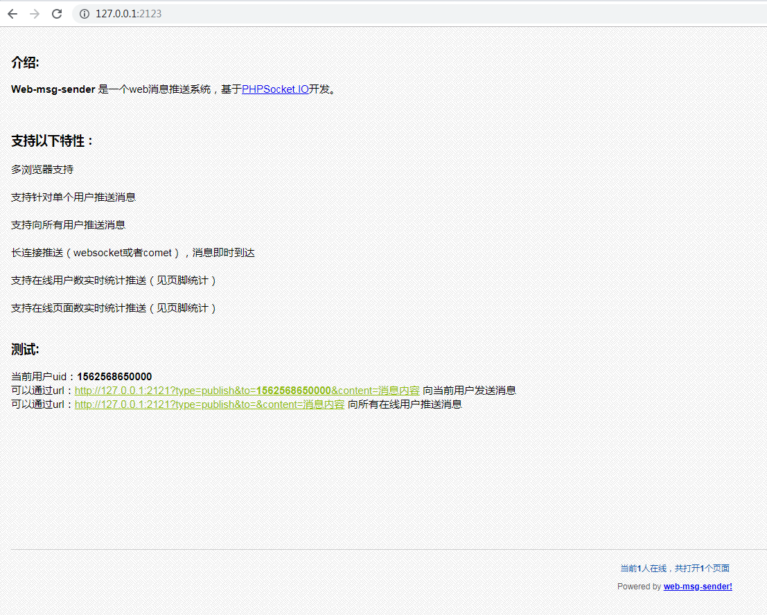The width and height of the screenshot is (767, 615).
Task: Click the 支持以下特性： heading
Action: [53, 141]
